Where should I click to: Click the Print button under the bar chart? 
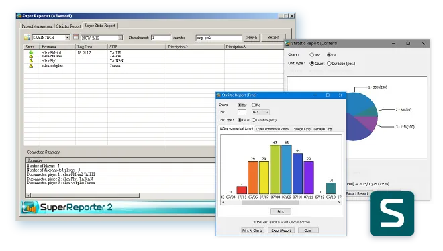(281, 211)
